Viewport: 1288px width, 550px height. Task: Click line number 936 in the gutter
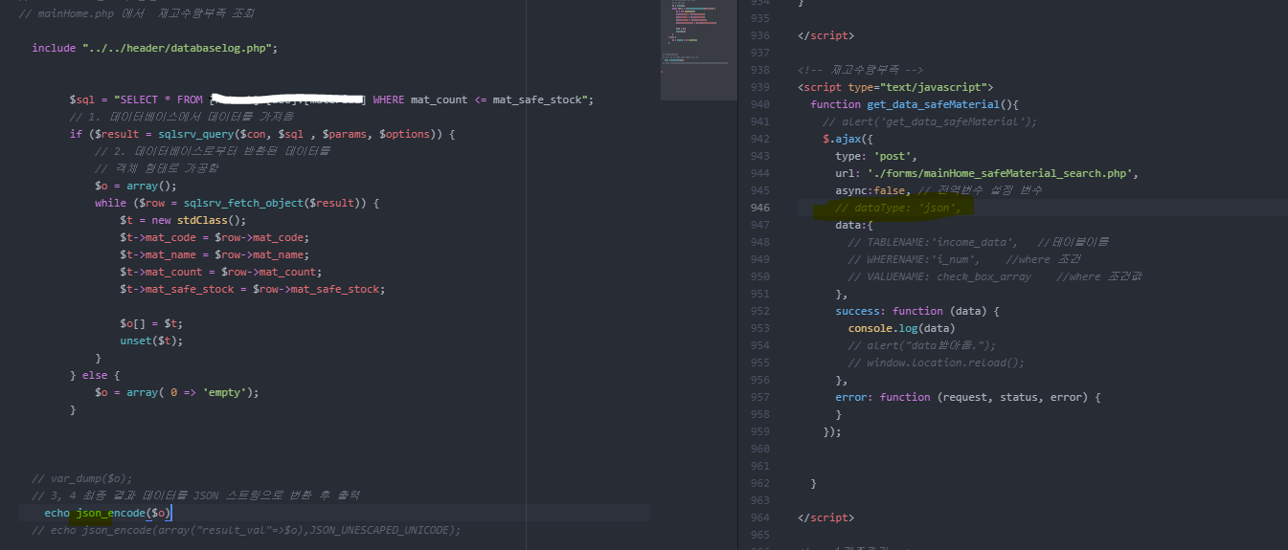[759, 35]
